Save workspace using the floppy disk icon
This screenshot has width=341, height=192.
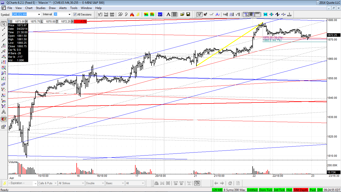tap(188, 14)
